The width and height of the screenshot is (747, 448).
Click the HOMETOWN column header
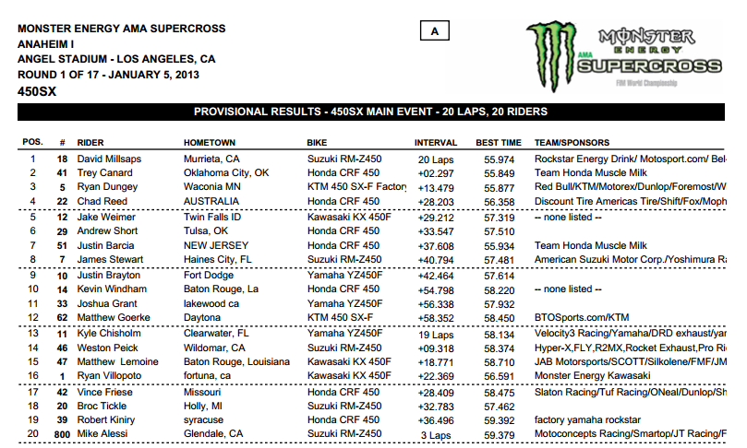(210, 143)
